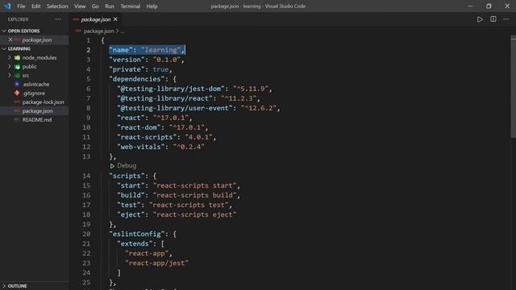
Task: Open the Help menu
Action: pos(152,6)
